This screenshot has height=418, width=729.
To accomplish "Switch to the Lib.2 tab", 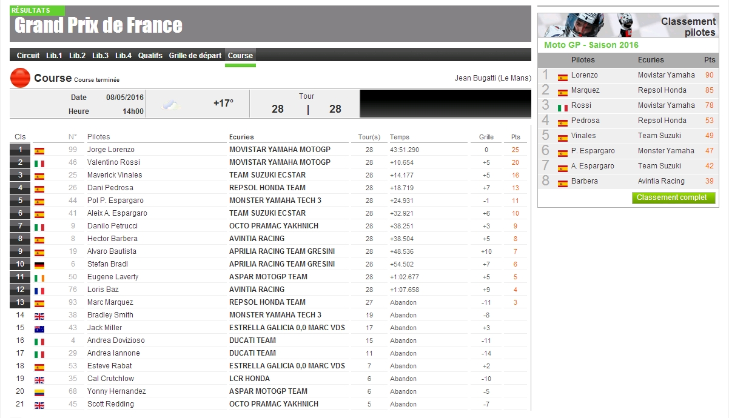I will [77, 56].
